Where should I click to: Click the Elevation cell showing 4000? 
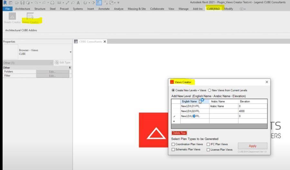(x=253, y=111)
